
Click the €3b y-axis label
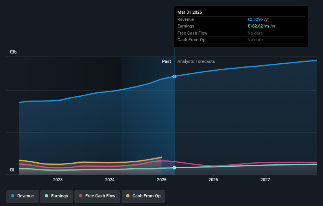13,52
